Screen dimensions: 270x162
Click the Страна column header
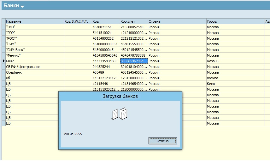point(177,21)
